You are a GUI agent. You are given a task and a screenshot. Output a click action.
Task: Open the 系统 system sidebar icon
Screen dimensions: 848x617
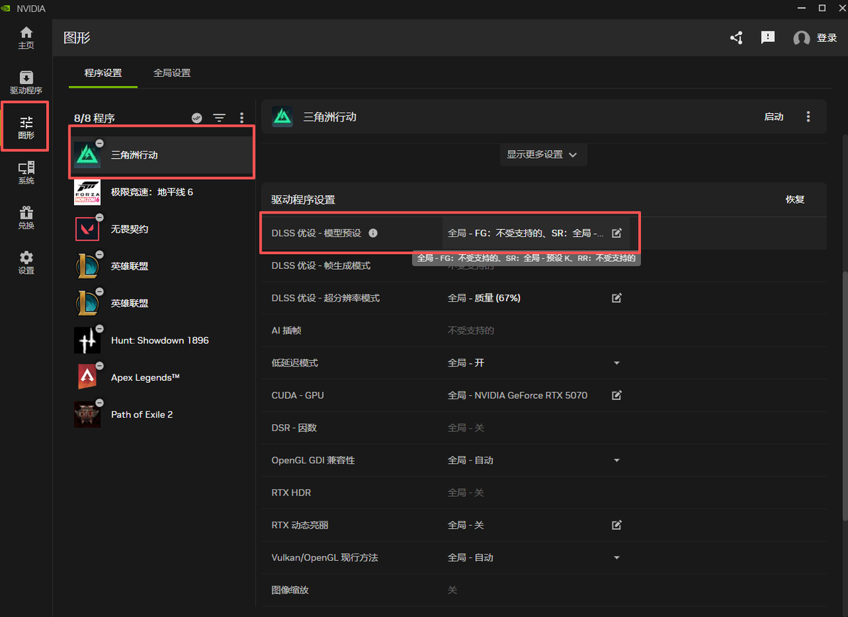pyautogui.click(x=26, y=173)
